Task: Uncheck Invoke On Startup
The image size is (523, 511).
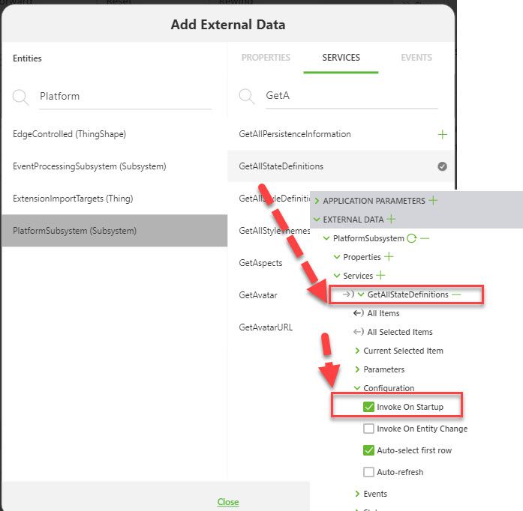Action: point(368,407)
